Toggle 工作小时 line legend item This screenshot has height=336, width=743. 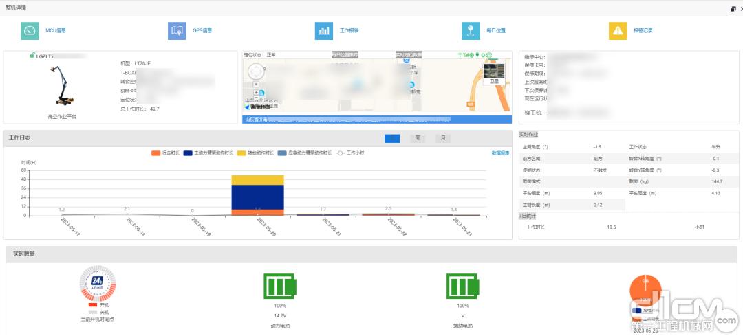350,153
